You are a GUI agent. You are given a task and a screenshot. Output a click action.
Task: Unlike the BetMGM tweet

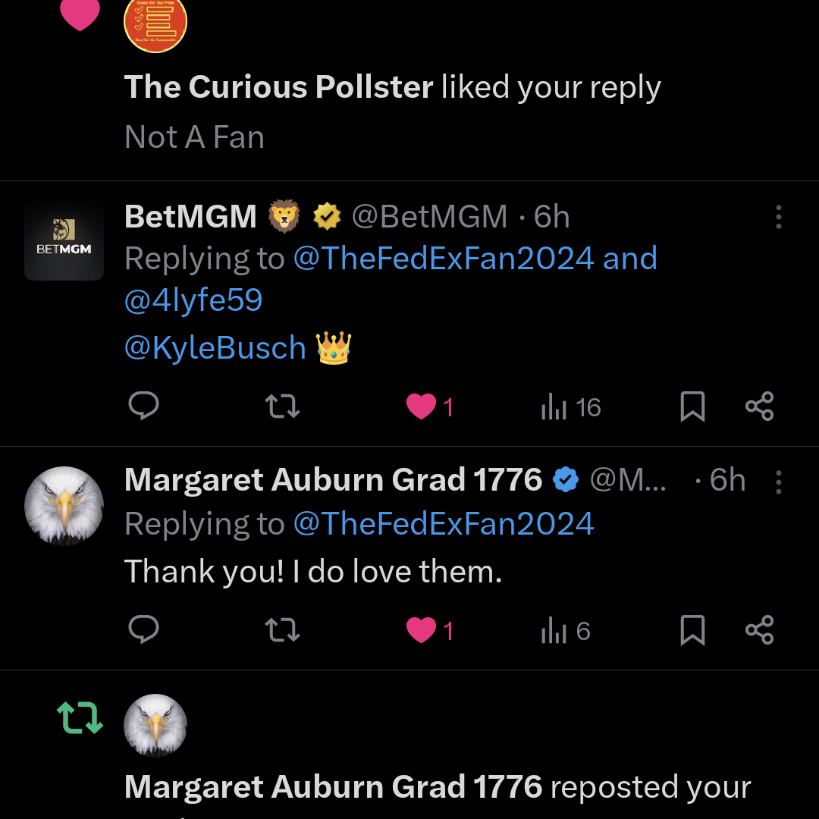422,406
